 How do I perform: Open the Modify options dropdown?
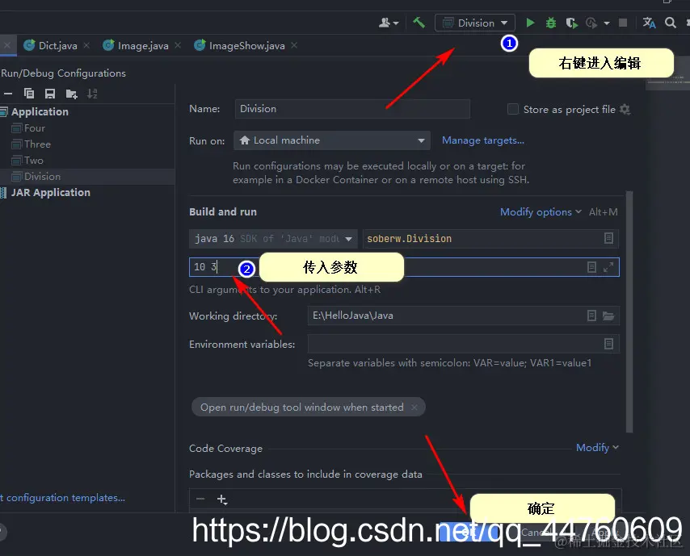[x=536, y=211]
